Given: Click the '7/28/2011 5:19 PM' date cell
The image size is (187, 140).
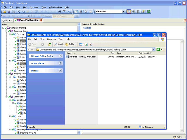Looking at the screenshot, I should click(147, 57).
